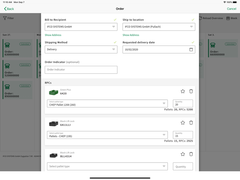Favorite the Black Lift Lock 6411LLI
Screen dimensions: 240x180
point(183,123)
